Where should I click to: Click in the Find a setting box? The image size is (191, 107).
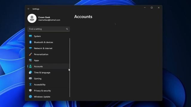(x=49, y=29)
